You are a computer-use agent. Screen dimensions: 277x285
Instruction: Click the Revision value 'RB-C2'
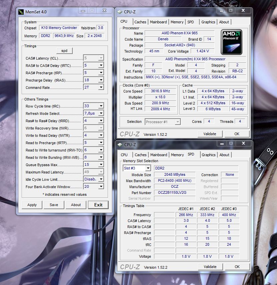click(238, 71)
